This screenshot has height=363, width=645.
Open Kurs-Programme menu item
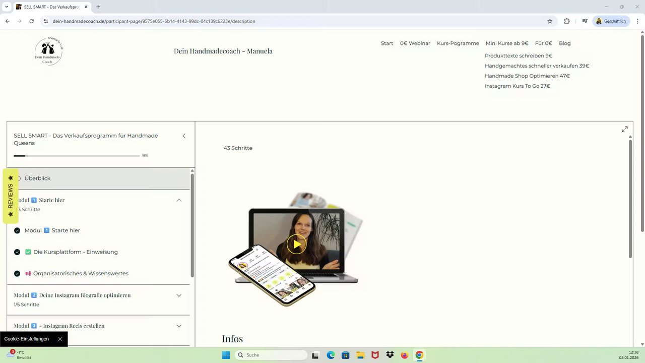coord(458,43)
